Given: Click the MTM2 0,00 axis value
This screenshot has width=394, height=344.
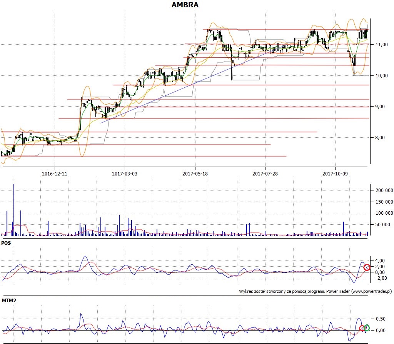Looking at the screenshot, I should coord(381,331).
